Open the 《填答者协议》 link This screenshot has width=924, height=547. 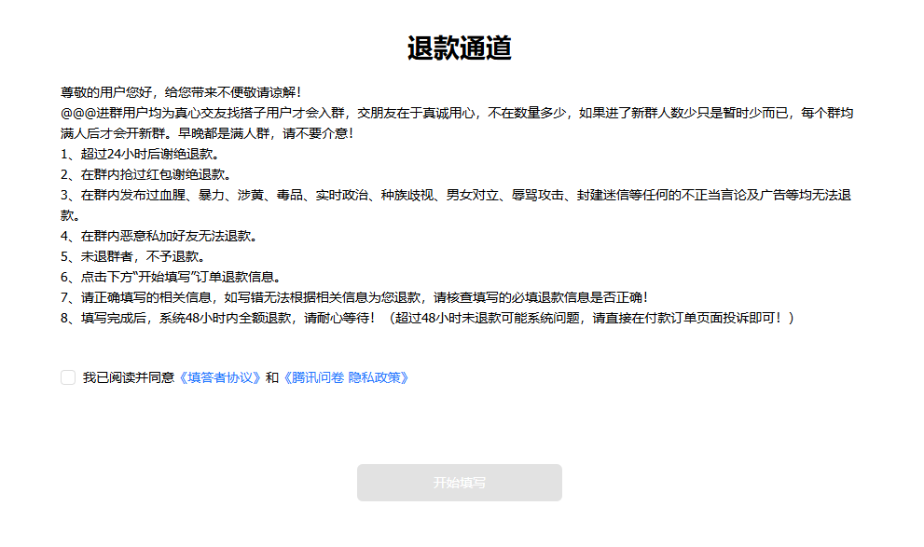click(220, 377)
